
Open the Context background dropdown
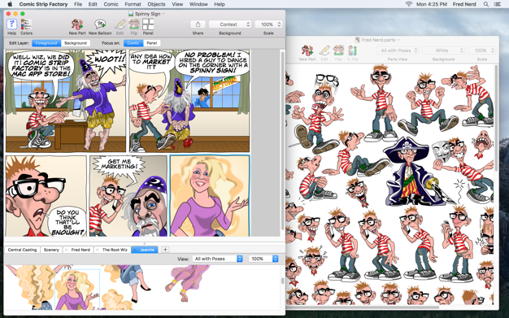point(230,24)
